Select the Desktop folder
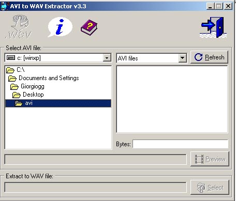 [x=28, y=95]
